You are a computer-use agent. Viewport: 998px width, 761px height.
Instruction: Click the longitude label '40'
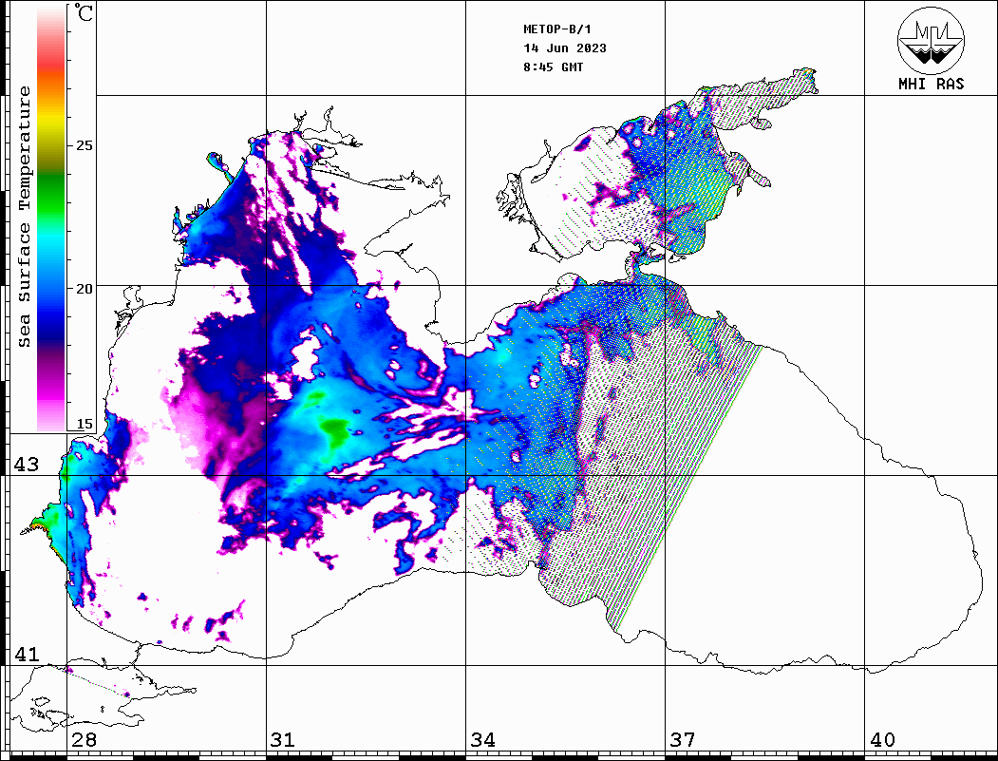pos(882,740)
